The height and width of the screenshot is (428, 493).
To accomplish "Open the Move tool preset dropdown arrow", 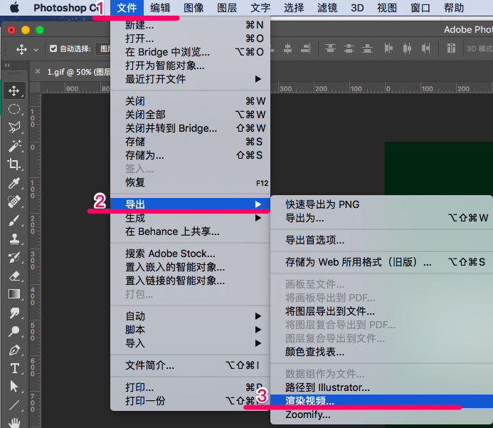I will (35, 50).
